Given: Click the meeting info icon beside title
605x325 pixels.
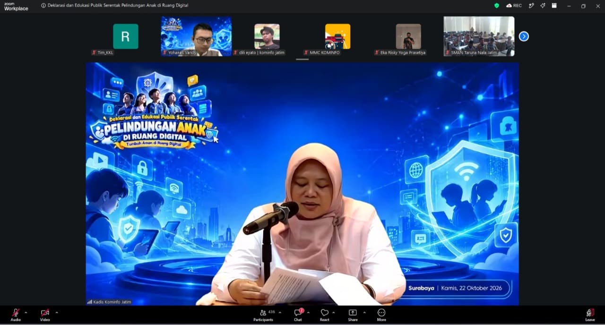Looking at the screenshot, I should [43, 6].
